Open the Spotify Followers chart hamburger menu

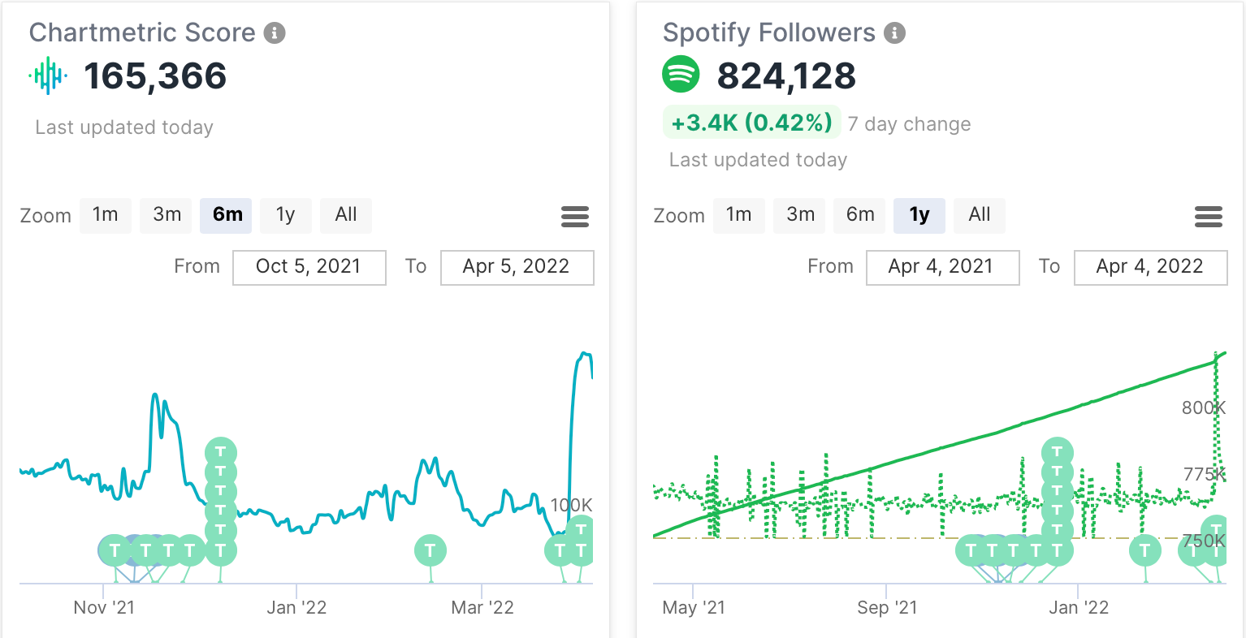[1209, 216]
